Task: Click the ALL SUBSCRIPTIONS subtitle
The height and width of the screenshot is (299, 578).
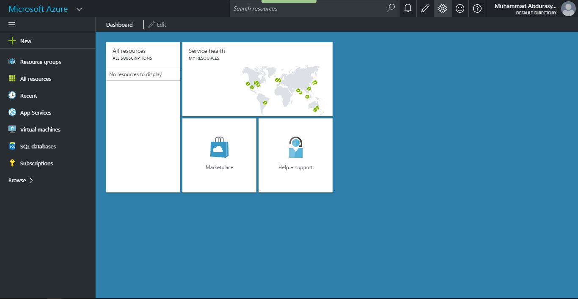Action: pos(132,58)
